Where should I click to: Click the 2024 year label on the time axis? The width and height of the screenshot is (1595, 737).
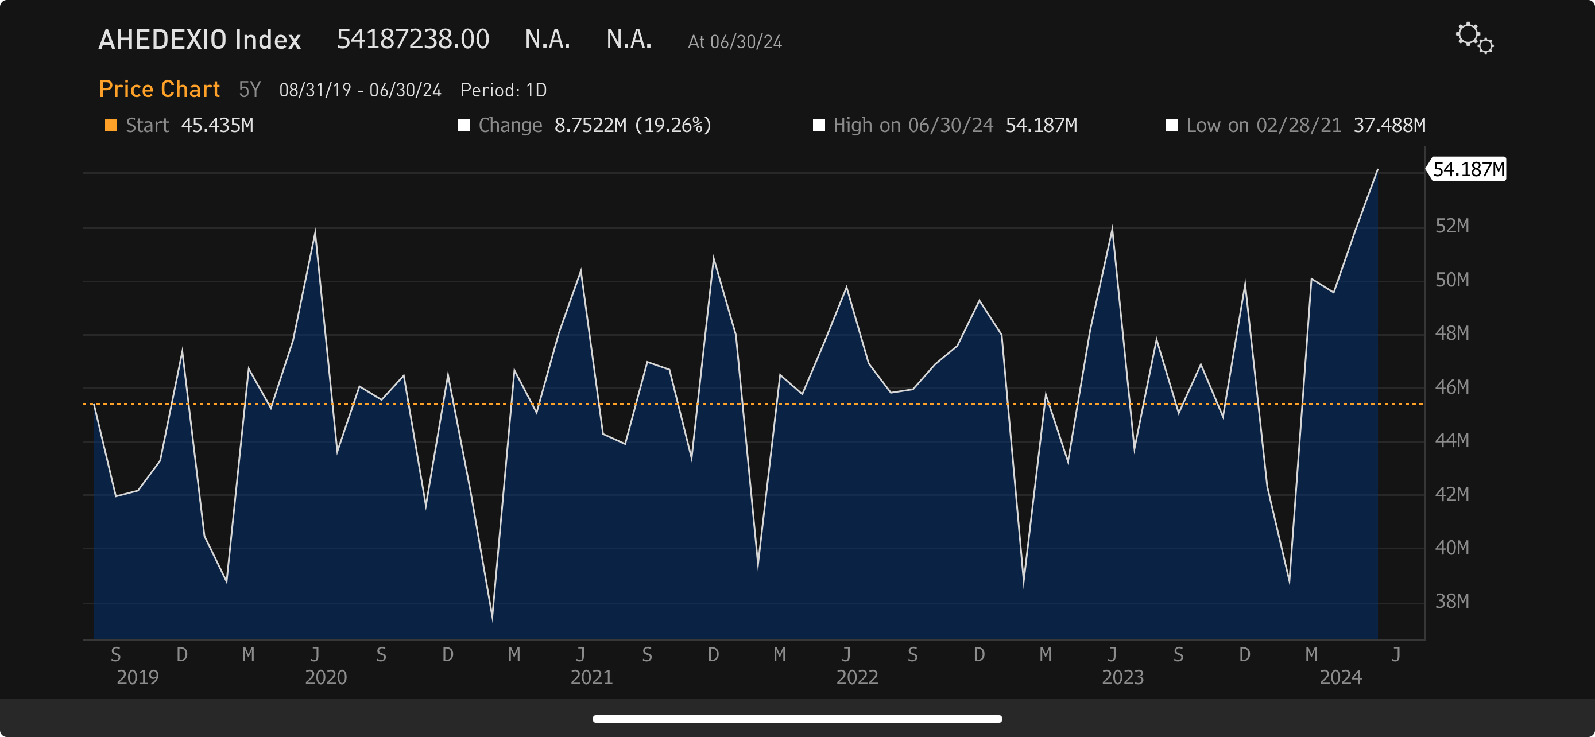[1340, 677]
